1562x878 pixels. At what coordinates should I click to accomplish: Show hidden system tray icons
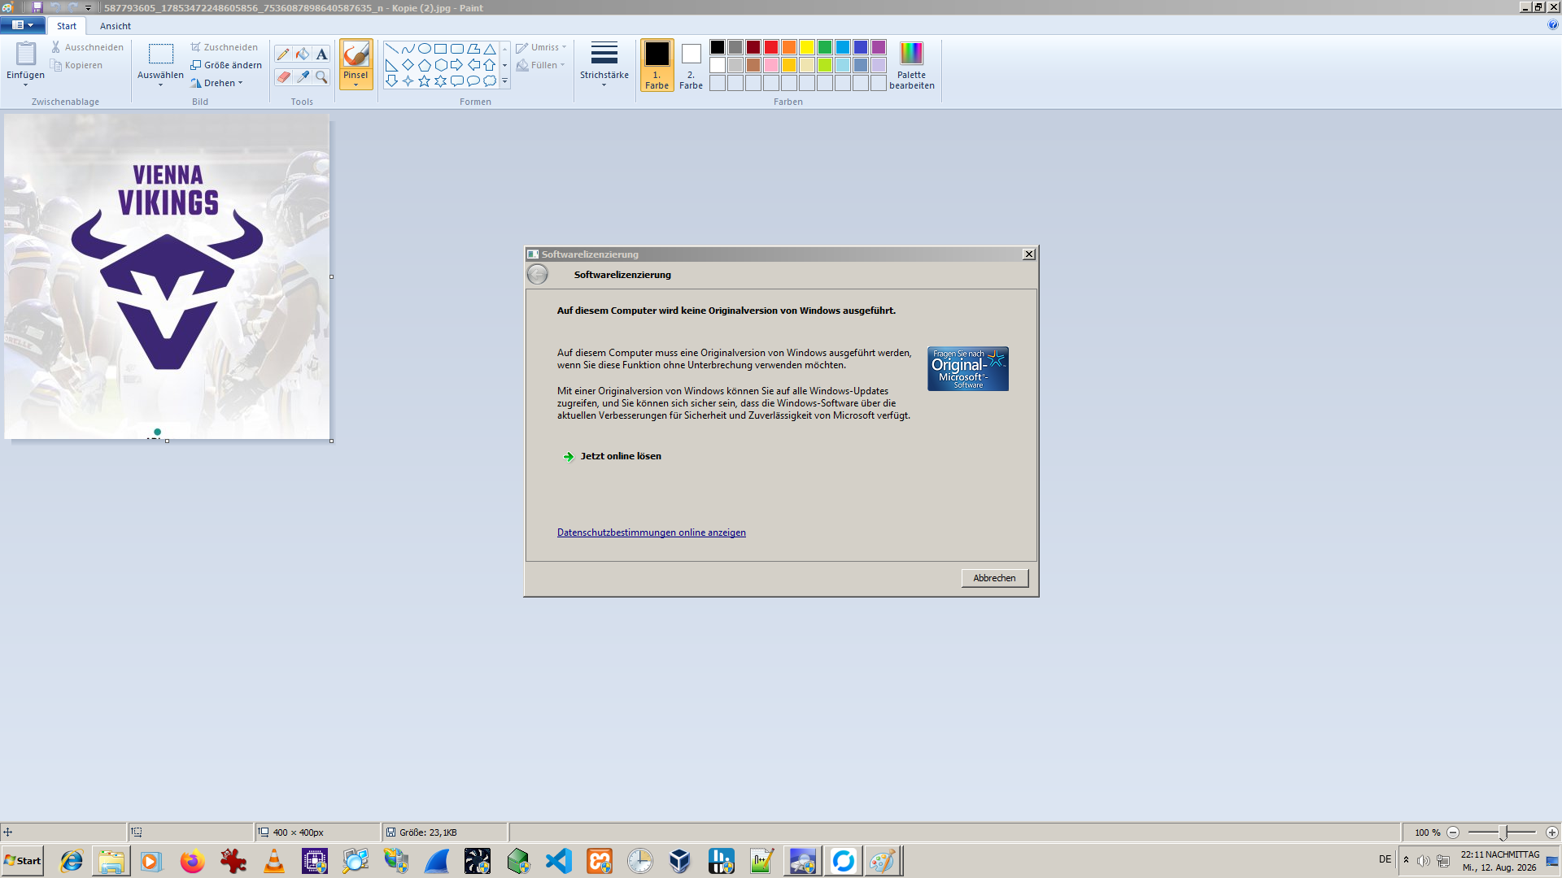point(1406,860)
